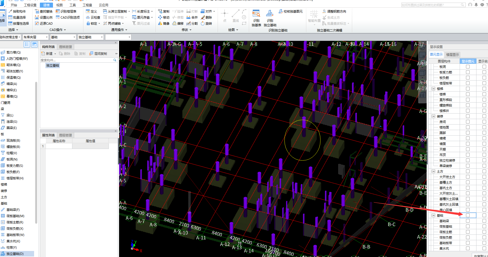This screenshot has height=257, width=488.
Task: Toggle 显示图元 checkbox for 天棚 row
Action: [468, 149]
